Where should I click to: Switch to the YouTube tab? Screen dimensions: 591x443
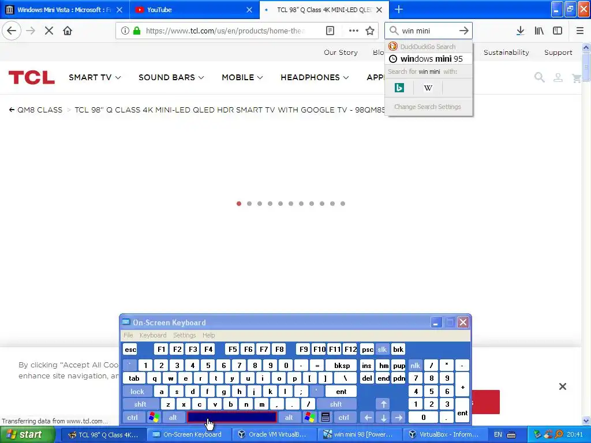pyautogui.click(x=194, y=9)
